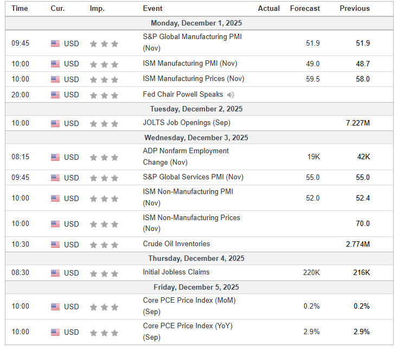Click the importance stars for Initial Jobless Claims
This screenshot has height=350, width=398.
point(104,273)
